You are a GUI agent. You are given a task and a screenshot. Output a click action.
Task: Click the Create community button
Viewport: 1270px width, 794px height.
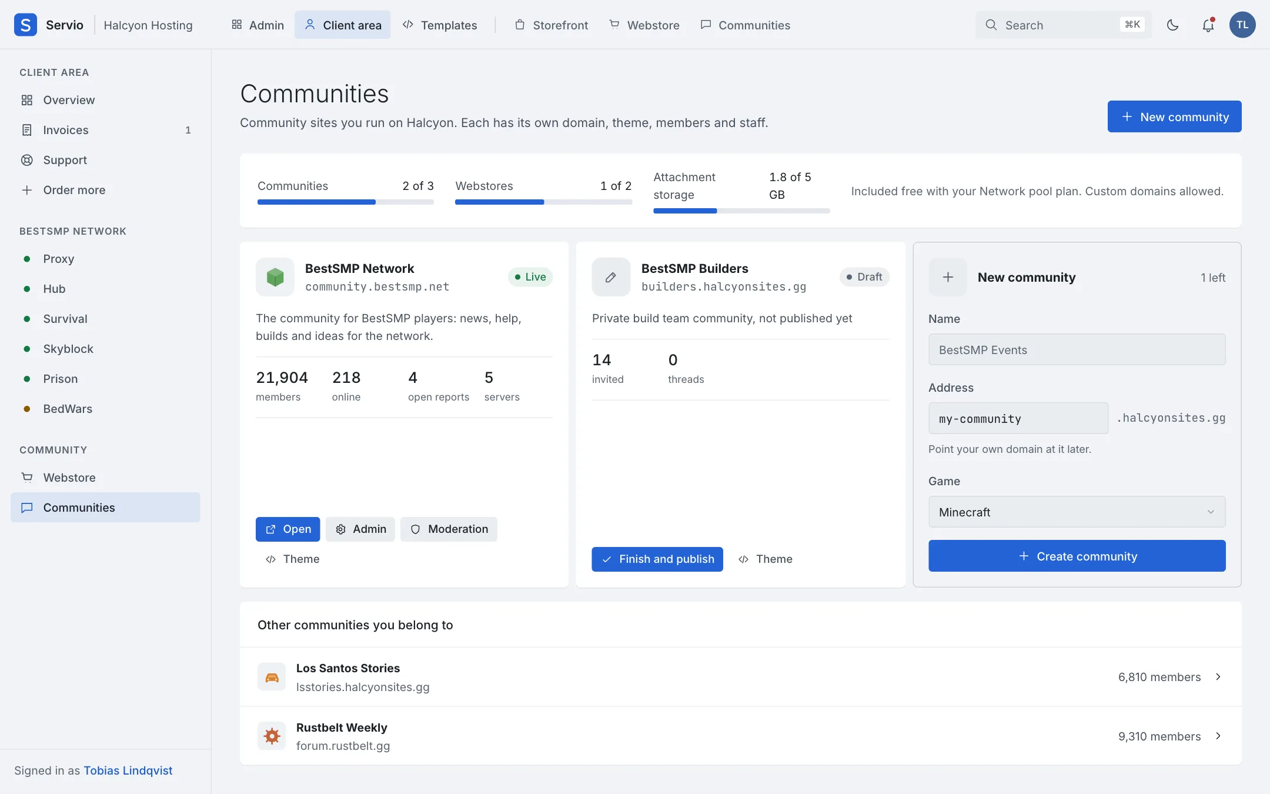point(1077,556)
